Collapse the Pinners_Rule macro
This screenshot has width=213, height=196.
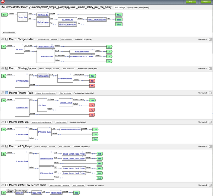(7, 93)
